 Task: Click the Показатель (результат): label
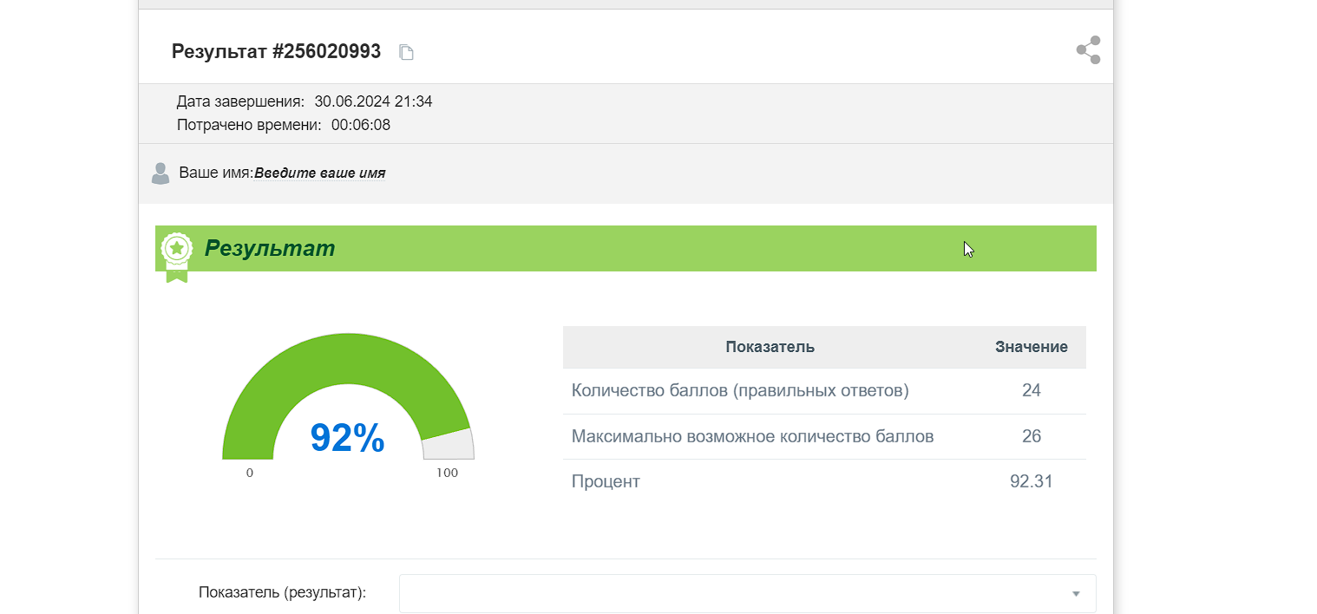[283, 593]
